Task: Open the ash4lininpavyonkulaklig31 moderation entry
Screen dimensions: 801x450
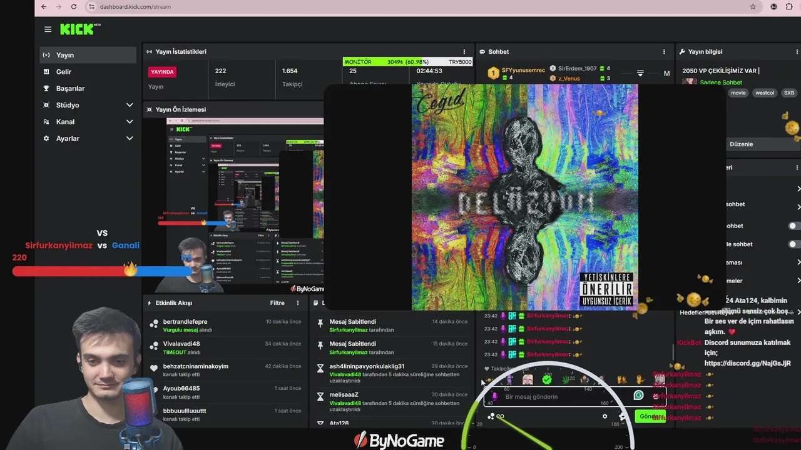Action: coord(392,373)
